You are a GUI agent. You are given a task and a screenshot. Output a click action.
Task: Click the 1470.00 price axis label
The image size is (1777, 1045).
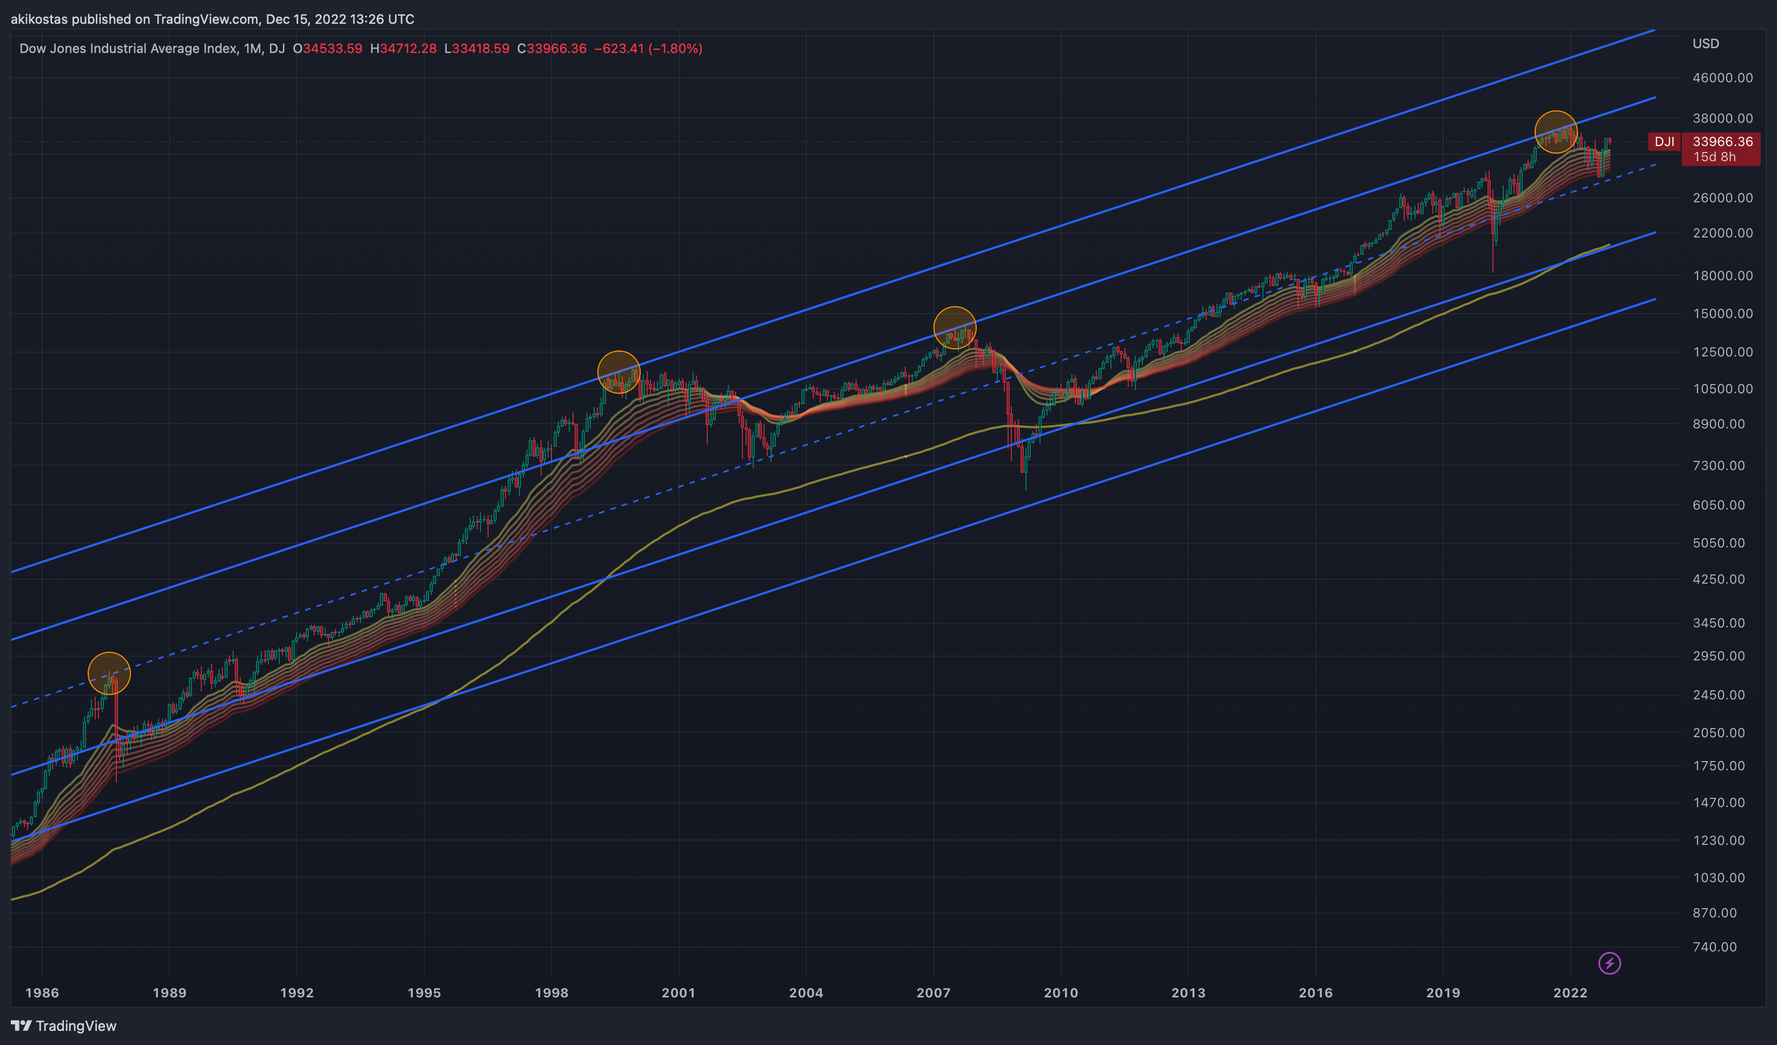pos(1719,803)
